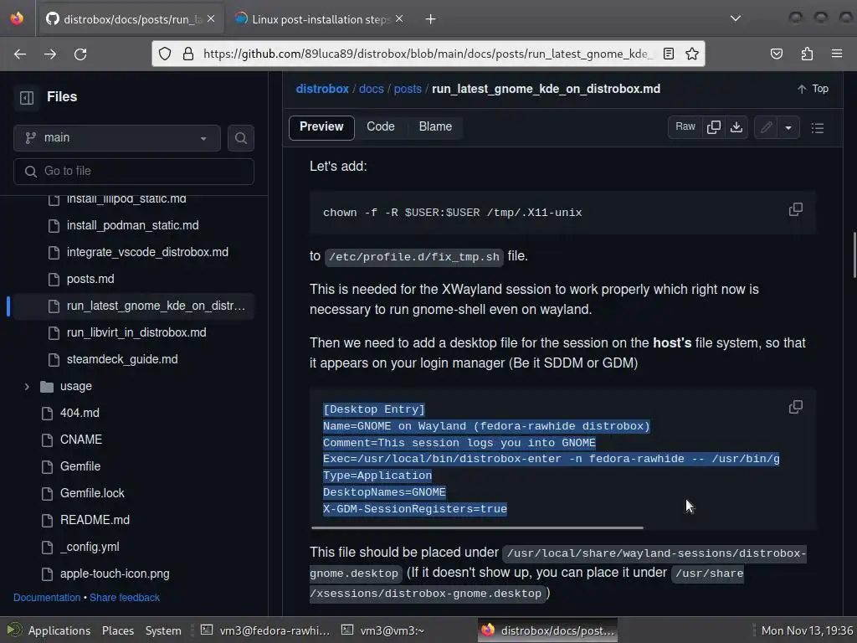Open README.md in file tree
The width and height of the screenshot is (857, 643).
(95, 520)
